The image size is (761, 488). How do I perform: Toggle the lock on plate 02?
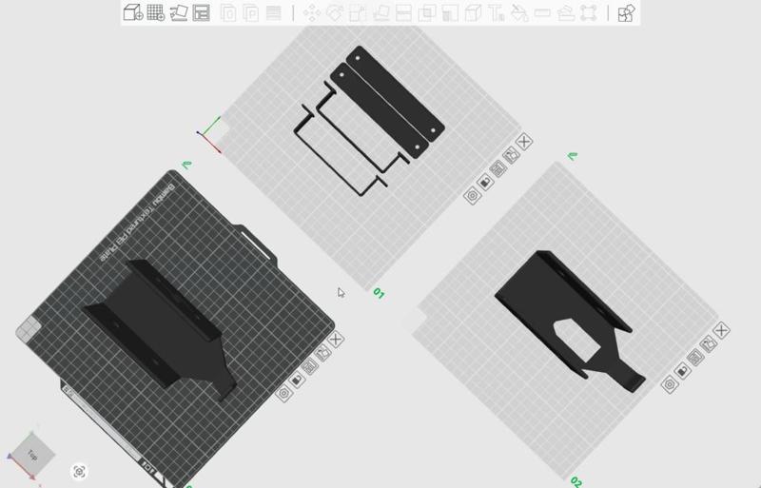[682, 371]
